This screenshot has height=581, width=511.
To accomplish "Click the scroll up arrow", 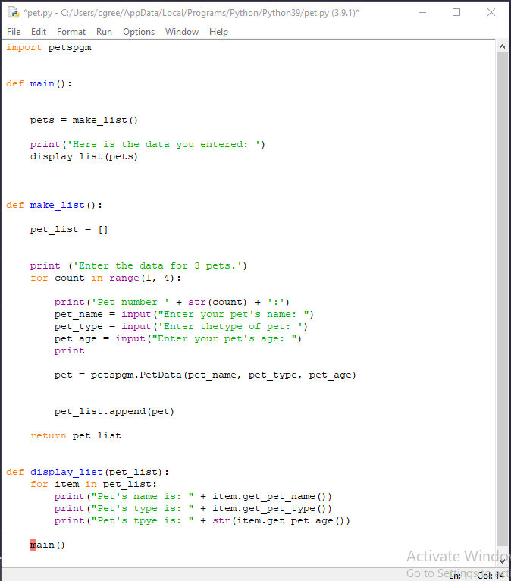I will (502, 46).
